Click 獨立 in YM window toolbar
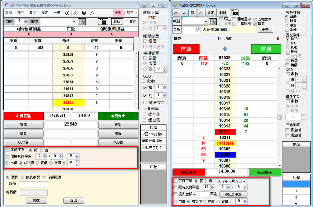This screenshot has width=313, height=207. [x=20, y=13]
